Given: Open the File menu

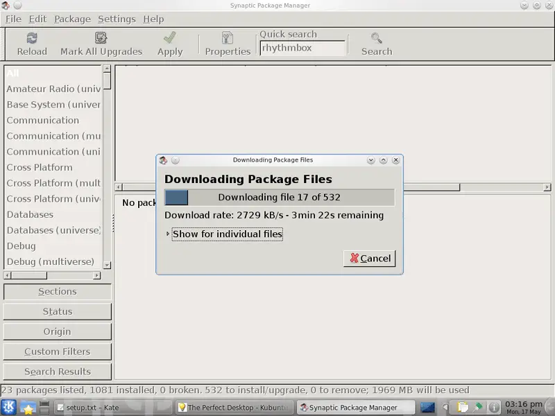Looking at the screenshot, I should pyautogui.click(x=13, y=19).
